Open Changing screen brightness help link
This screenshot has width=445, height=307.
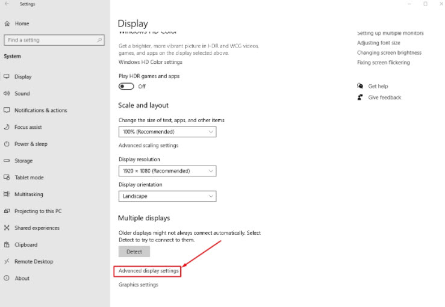tap(389, 52)
